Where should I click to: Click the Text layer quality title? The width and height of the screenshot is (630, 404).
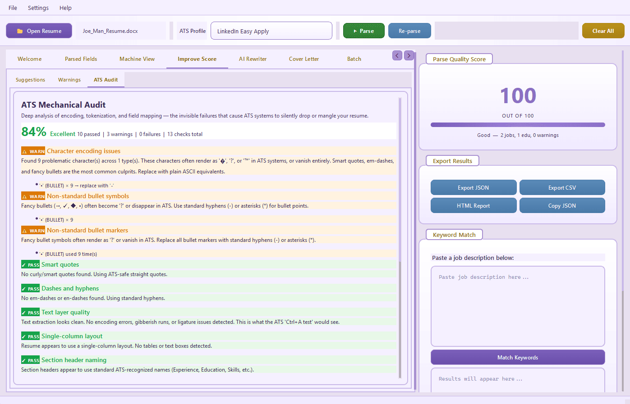[66, 313]
